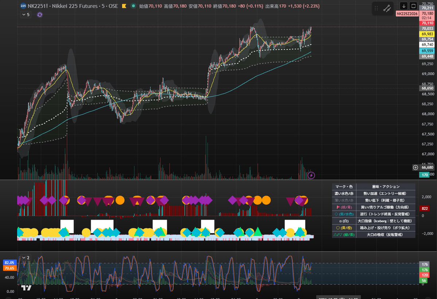Click legend row 勢い加速（エントリー候補）
This screenshot has height=299, width=437.
click(x=386, y=193)
